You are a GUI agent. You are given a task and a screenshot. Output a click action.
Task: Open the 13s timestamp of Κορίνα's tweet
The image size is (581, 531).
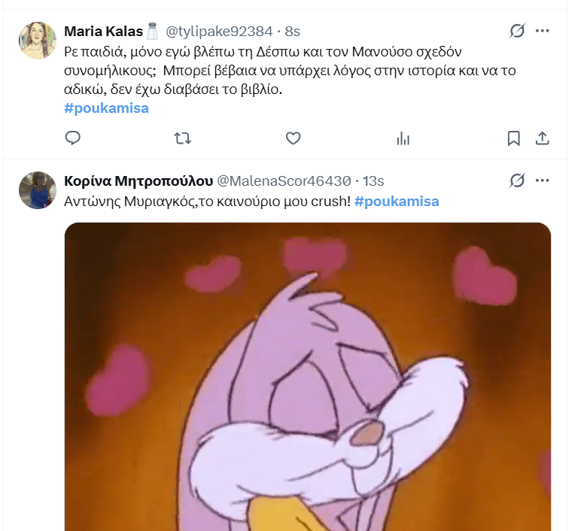(x=373, y=181)
